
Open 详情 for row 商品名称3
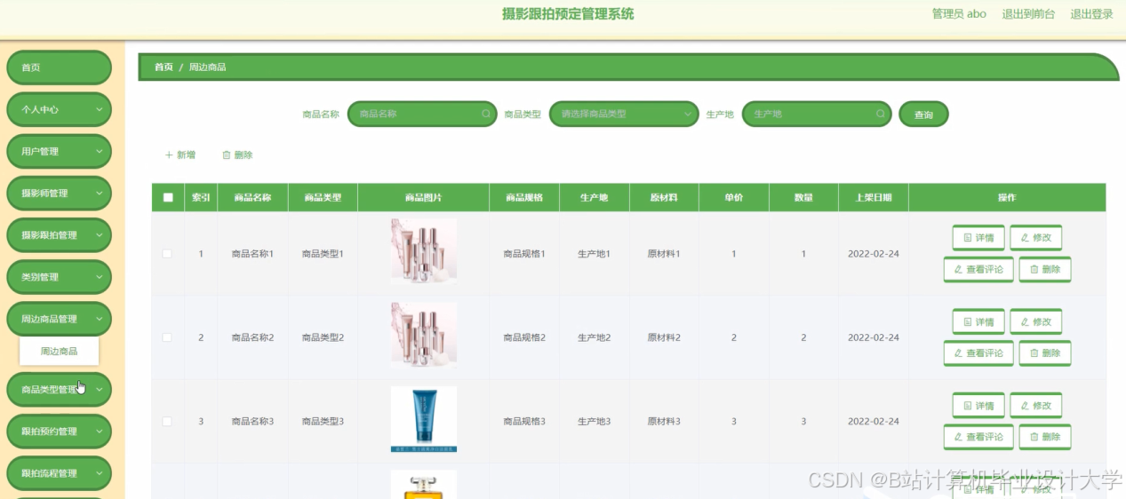click(978, 406)
